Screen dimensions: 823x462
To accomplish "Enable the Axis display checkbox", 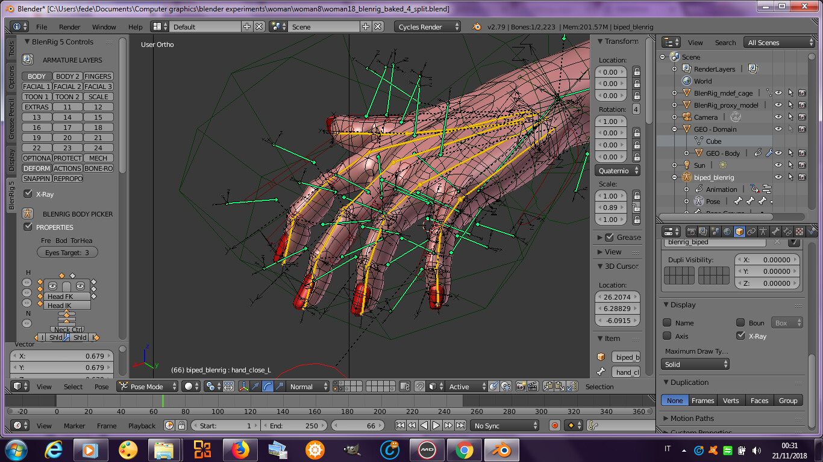I will (667, 336).
